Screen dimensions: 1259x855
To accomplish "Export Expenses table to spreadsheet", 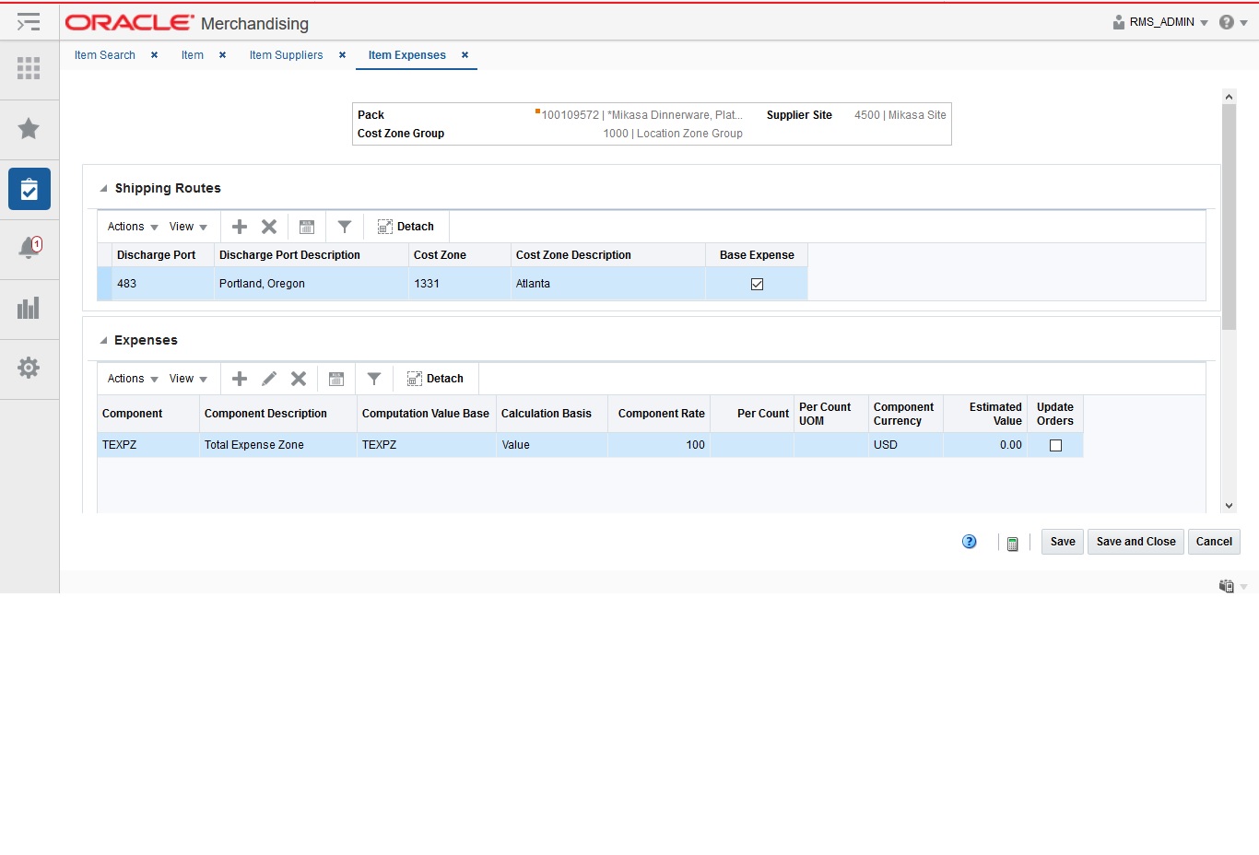I will click(x=336, y=379).
